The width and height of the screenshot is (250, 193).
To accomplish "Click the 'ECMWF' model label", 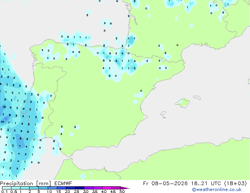I will [x=63, y=184].
